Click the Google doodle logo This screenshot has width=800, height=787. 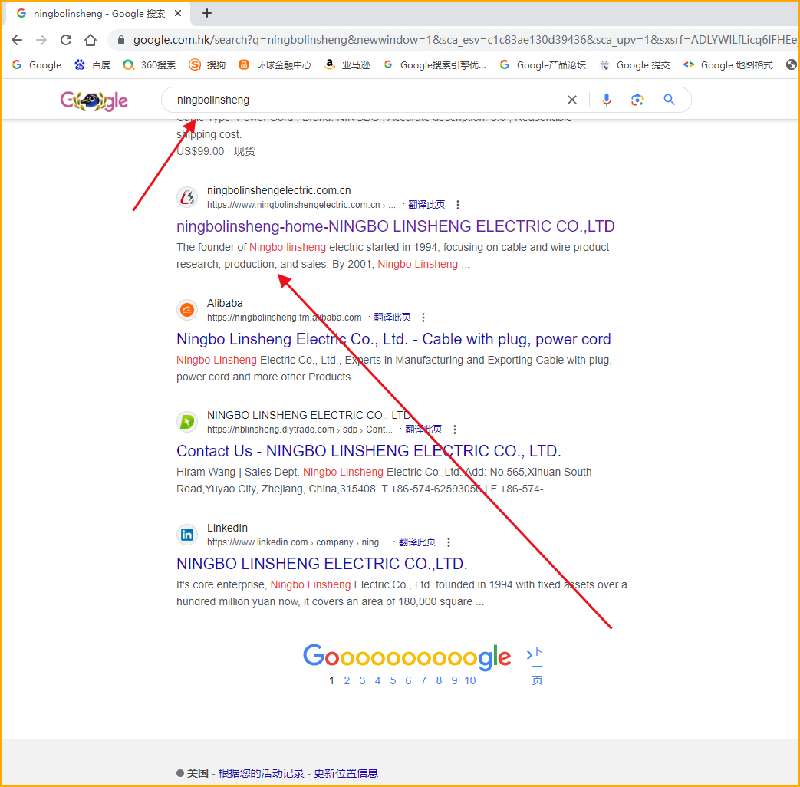point(94,100)
